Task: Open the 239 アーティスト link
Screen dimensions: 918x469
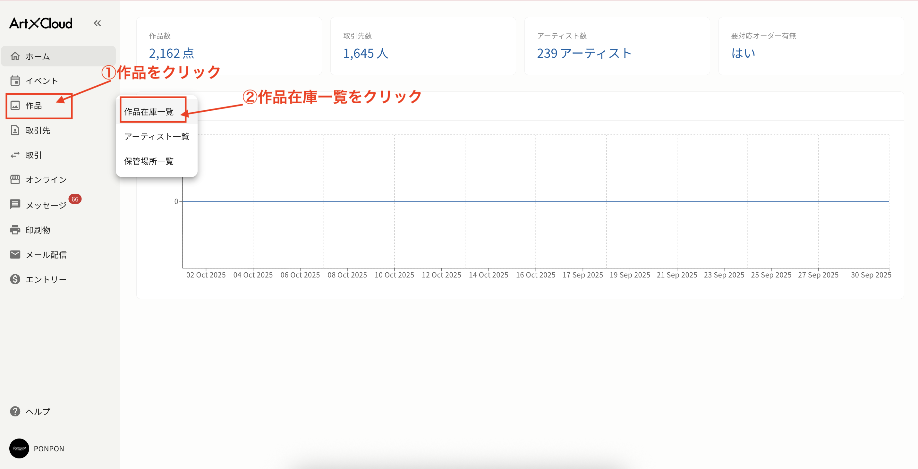Action: (x=584, y=54)
